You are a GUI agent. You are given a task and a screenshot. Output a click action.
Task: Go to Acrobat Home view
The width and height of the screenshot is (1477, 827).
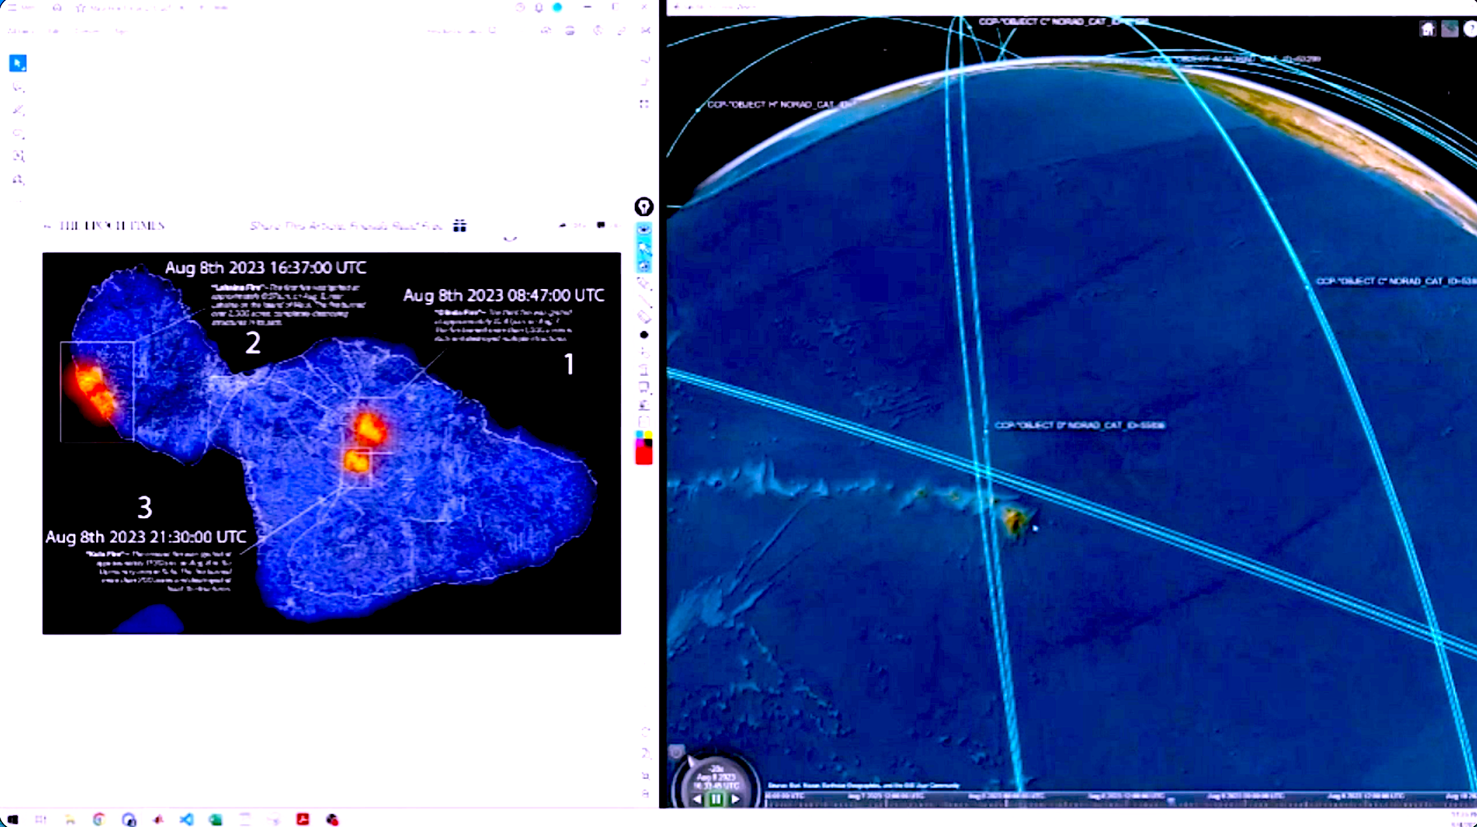tap(57, 8)
